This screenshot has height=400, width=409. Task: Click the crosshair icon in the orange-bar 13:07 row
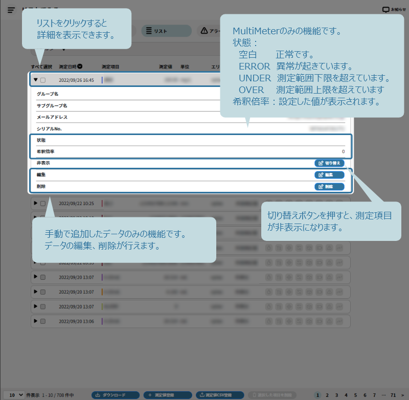[289, 292]
